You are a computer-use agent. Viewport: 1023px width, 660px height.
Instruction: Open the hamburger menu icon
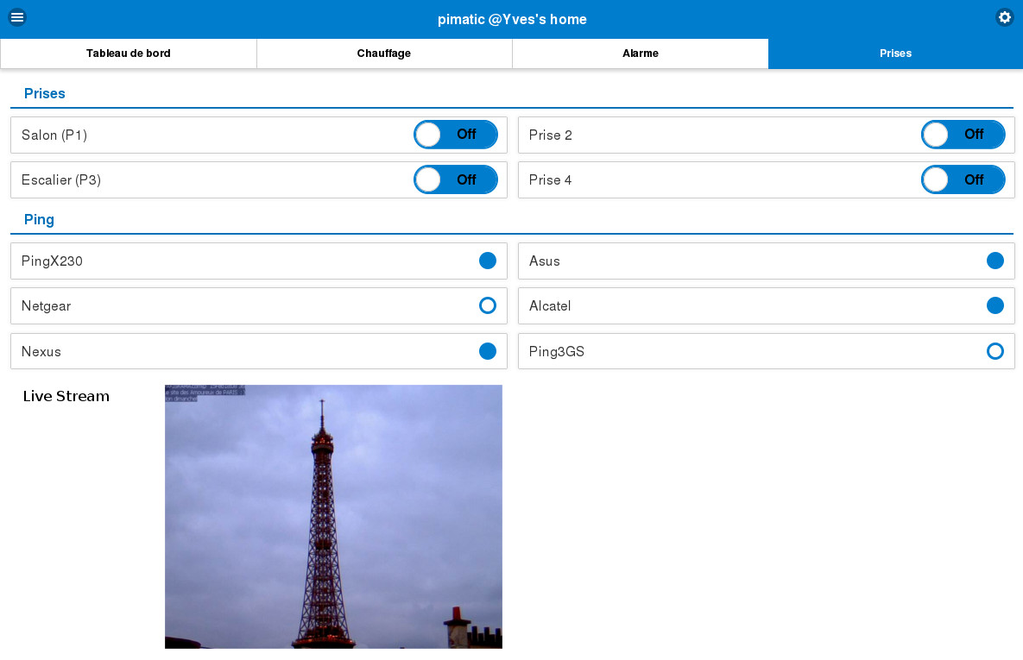[17, 17]
